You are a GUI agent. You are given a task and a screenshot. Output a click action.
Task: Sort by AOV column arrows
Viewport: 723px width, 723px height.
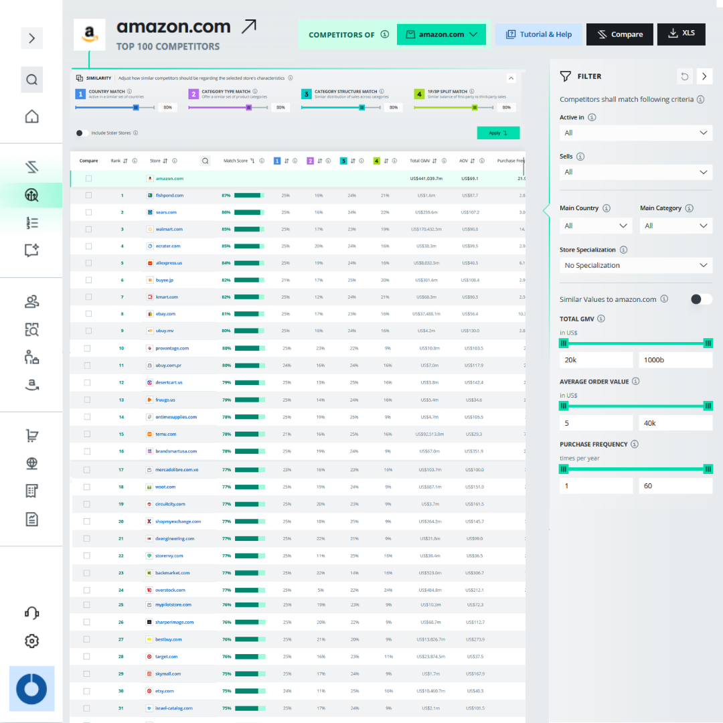point(472,161)
